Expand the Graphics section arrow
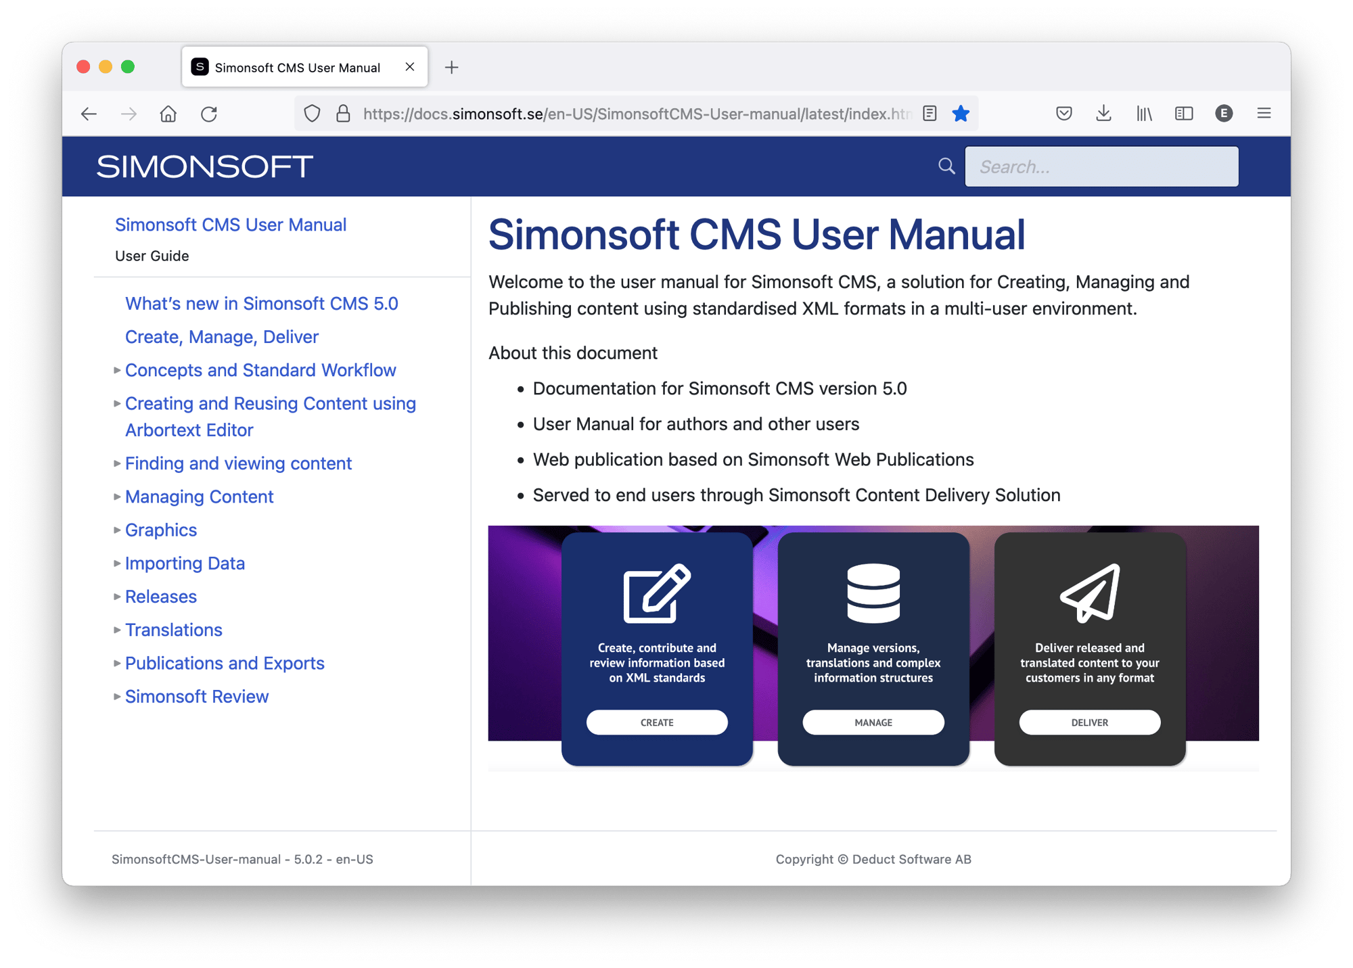 tap(117, 530)
